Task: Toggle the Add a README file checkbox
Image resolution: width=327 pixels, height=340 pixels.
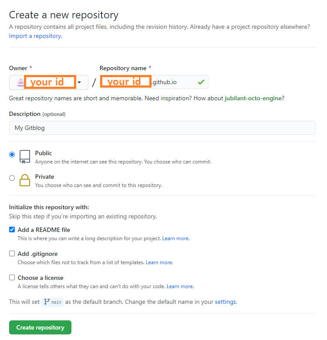Action: [12, 229]
